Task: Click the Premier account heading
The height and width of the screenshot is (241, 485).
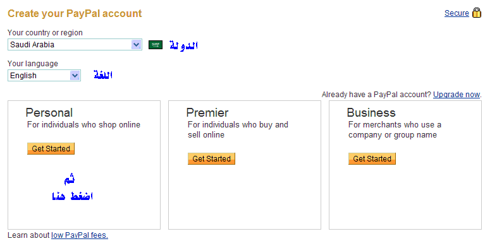Action: pos(207,113)
